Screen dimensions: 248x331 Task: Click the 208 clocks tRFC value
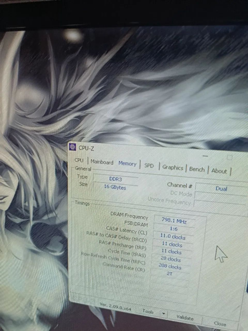click(170, 266)
